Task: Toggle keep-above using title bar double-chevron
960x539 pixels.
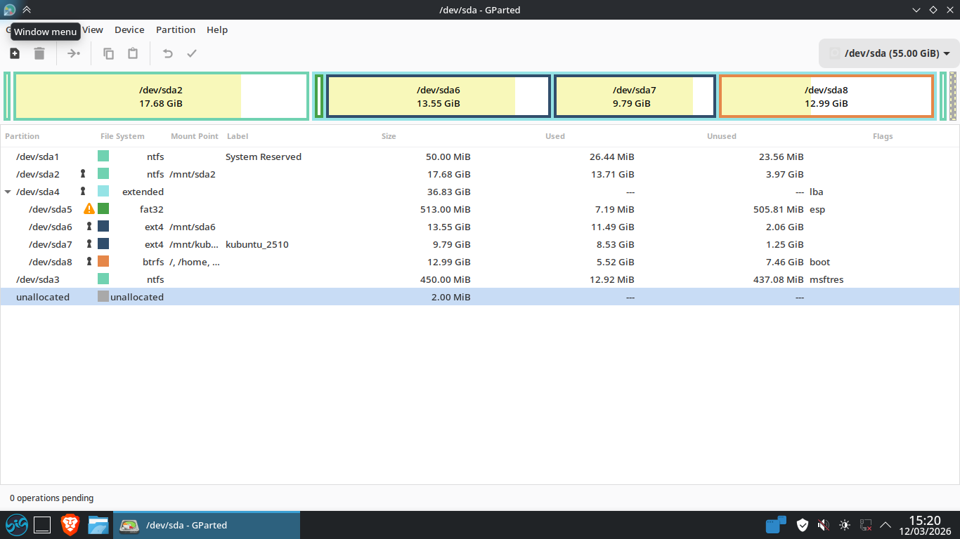Action: pos(27,10)
